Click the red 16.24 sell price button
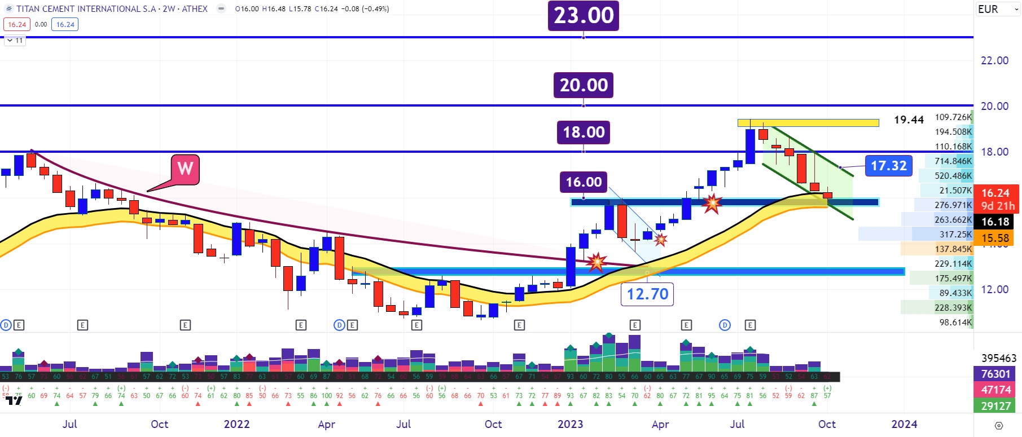 pyautogui.click(x=17, y=24)
